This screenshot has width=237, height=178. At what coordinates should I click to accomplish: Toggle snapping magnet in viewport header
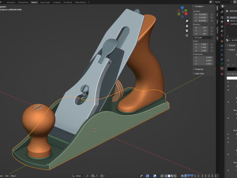click(93, 176)
